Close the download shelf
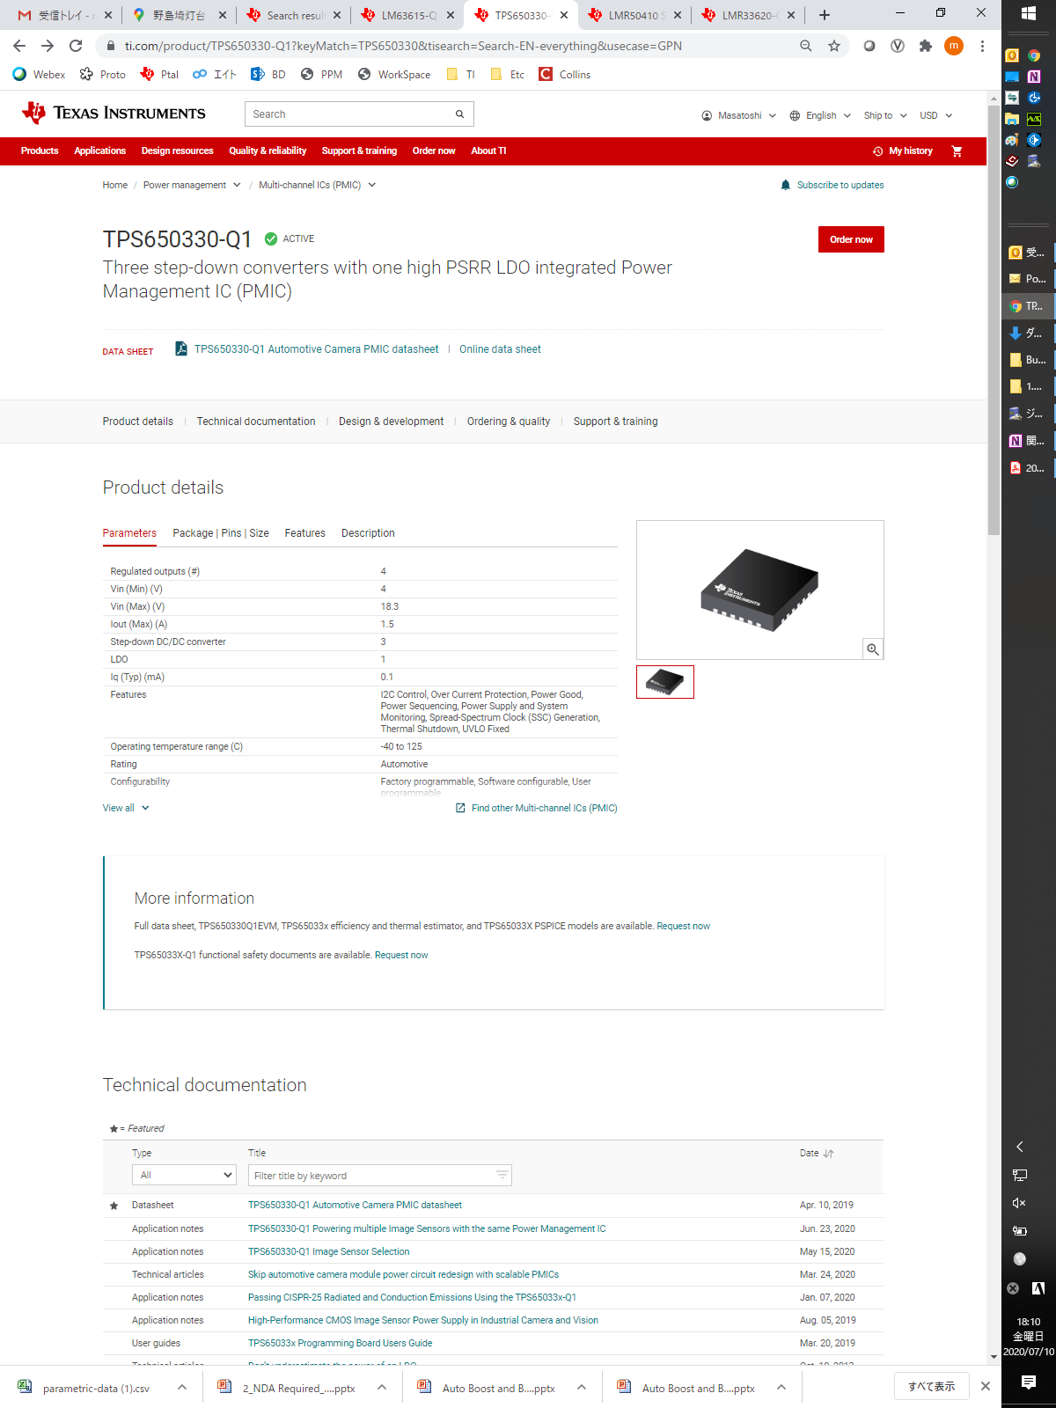Screen dimensions: 1056x1408 [x=986, y=1386]
